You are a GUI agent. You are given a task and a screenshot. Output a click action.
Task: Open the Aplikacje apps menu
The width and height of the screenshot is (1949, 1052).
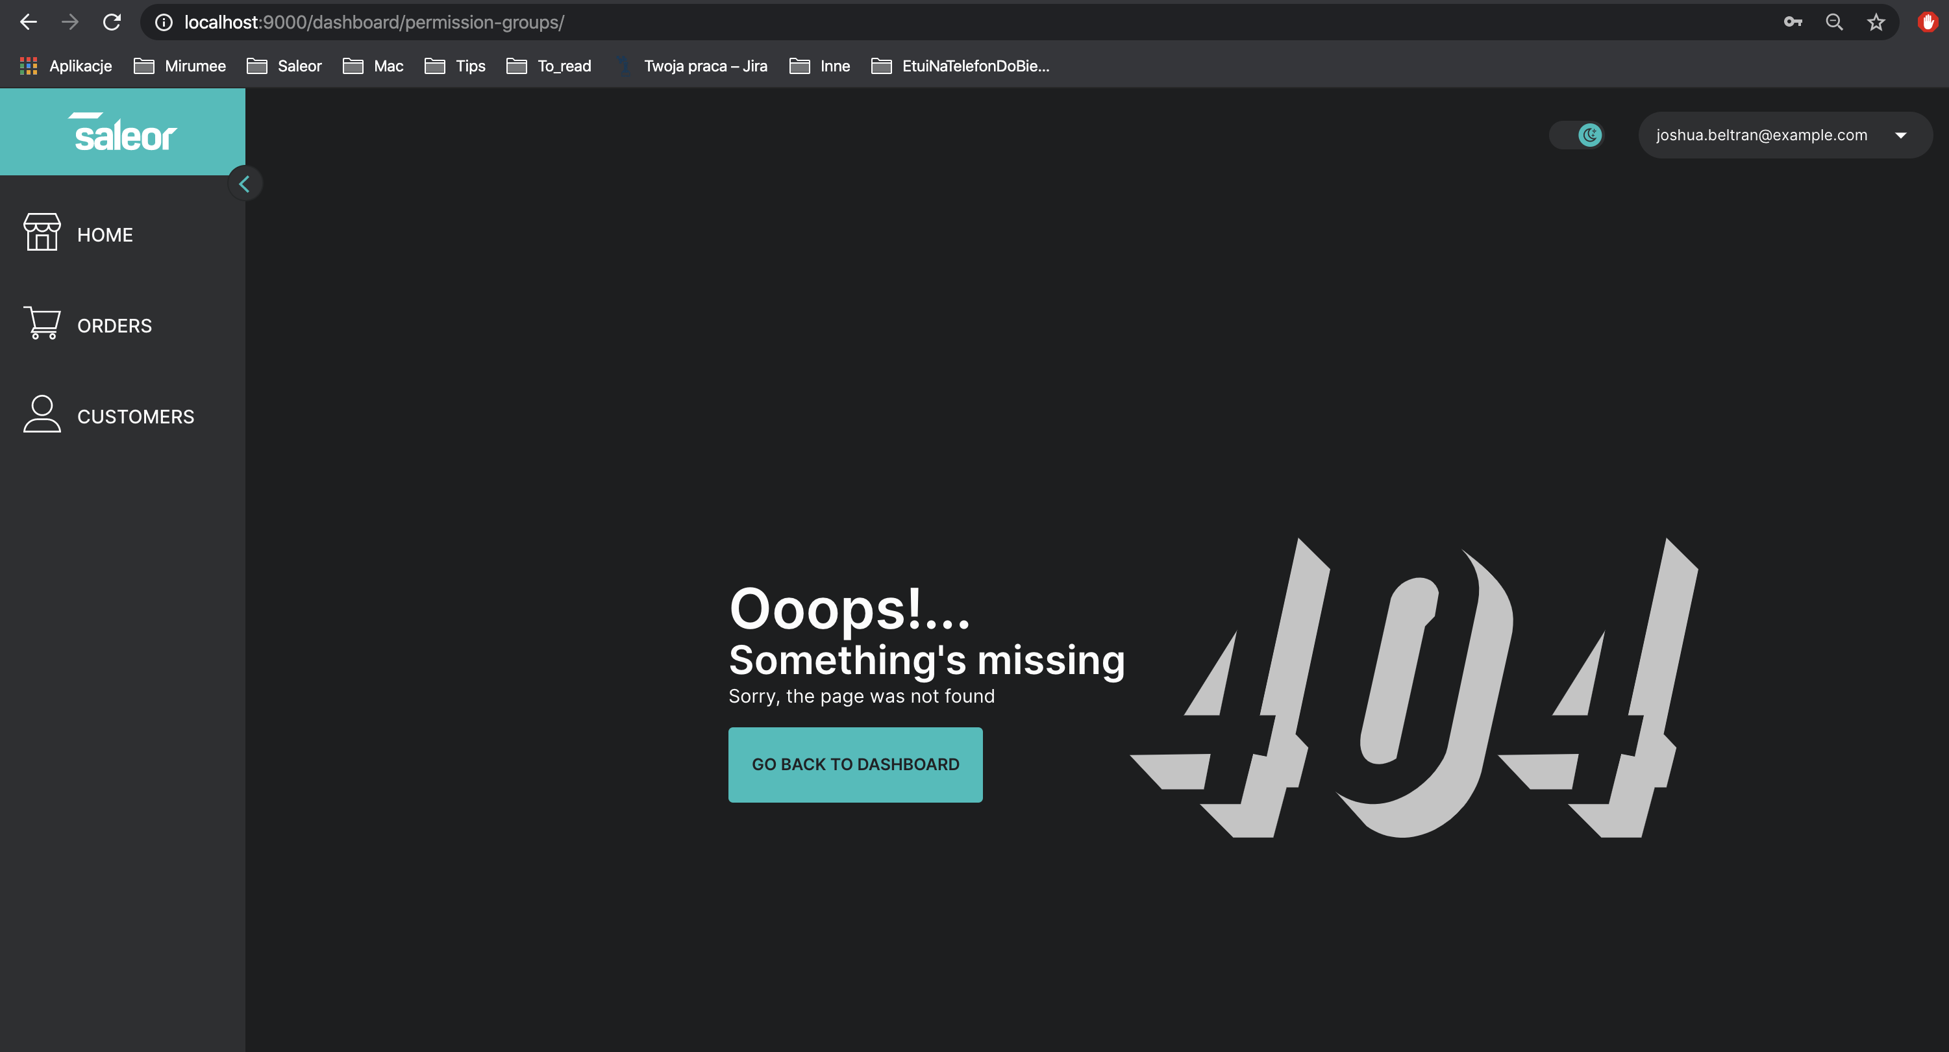tap(66, 66)
